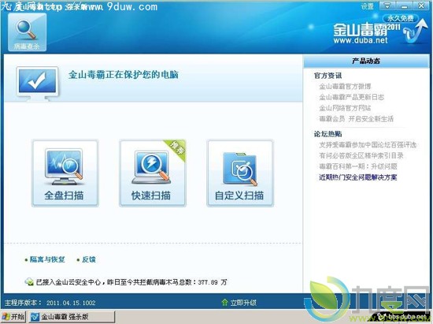The image size is (433, 324).
Task: Click 立即升级 upgrade now button
Action: 243,303
